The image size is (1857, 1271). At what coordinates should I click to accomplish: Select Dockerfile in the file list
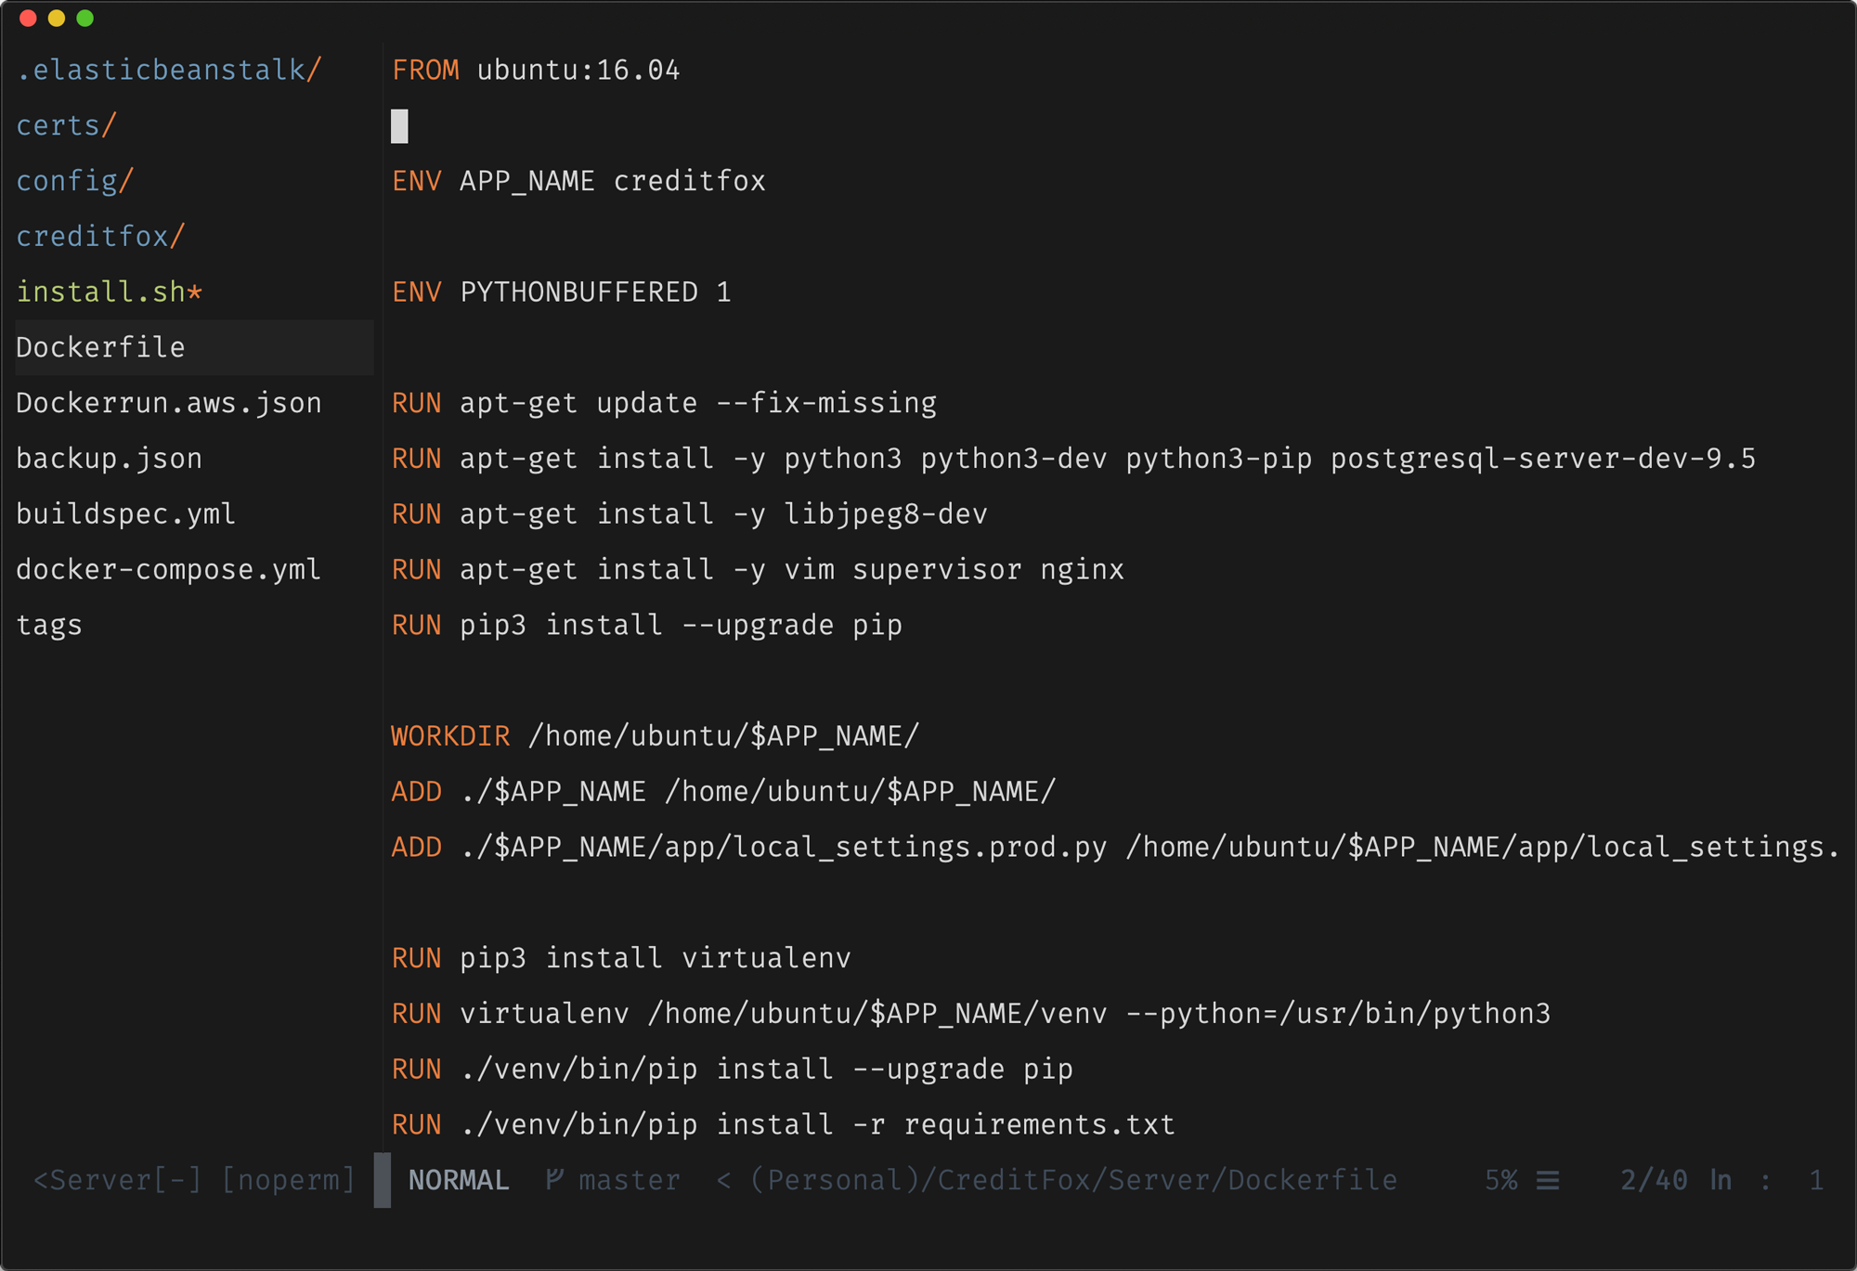pos(194,348)
